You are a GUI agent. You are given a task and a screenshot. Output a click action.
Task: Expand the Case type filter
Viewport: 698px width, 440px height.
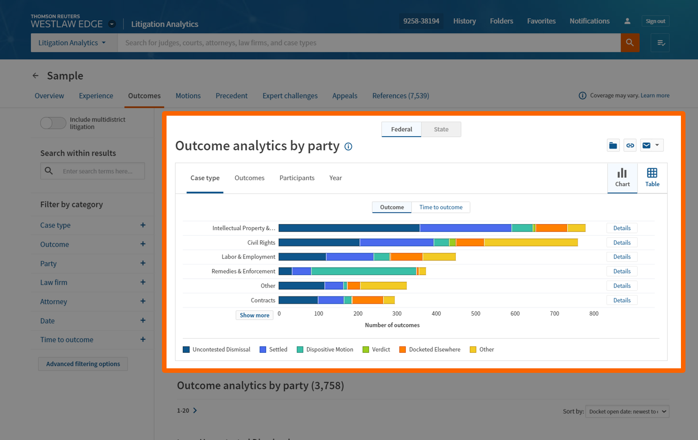[143, 225]
